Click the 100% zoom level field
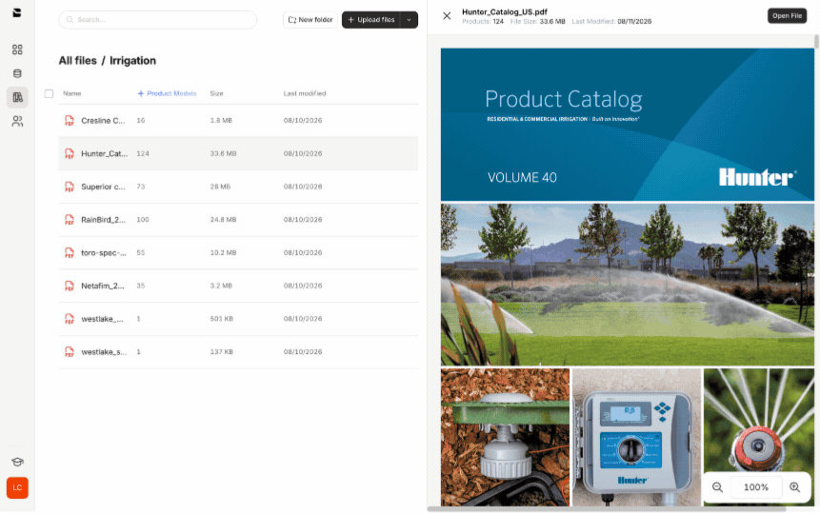 756,487
